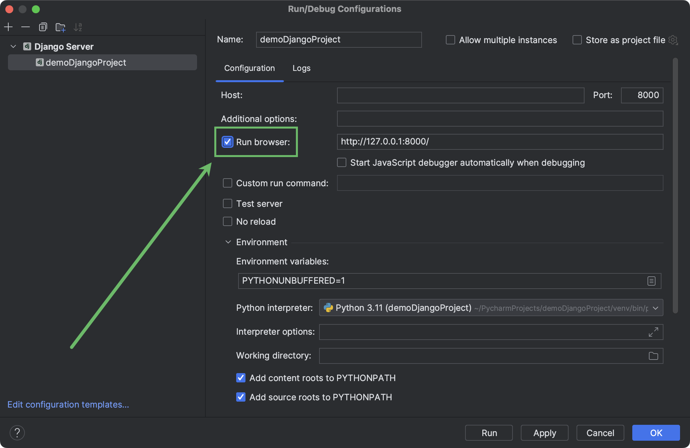Viewport: 690px width, 448px height.
Task: Browse for a working directory
Action: pyautogui.click(x=653, y=356)
